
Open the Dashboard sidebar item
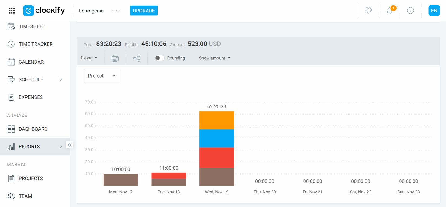tap(33, 129)
